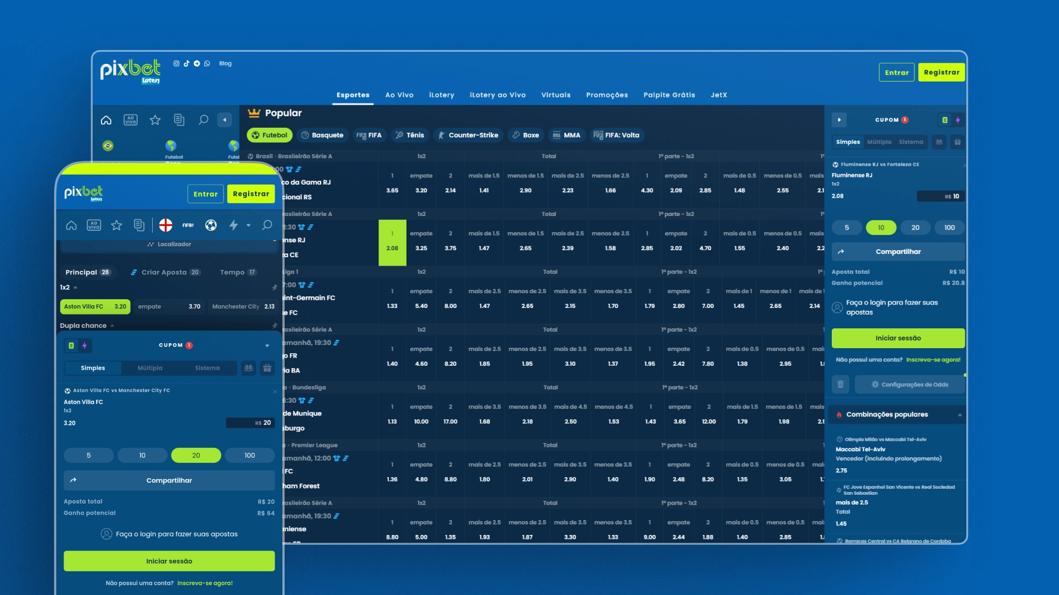Open search icon in desktop sidebar
The width and height of the screenshot is (1059, 595).
pos(204,120)
